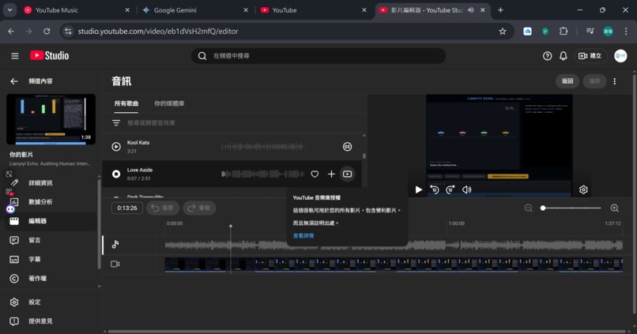Play the video preview
The image size is (637, 334).
pyautogui.click(x=418, y=190)
